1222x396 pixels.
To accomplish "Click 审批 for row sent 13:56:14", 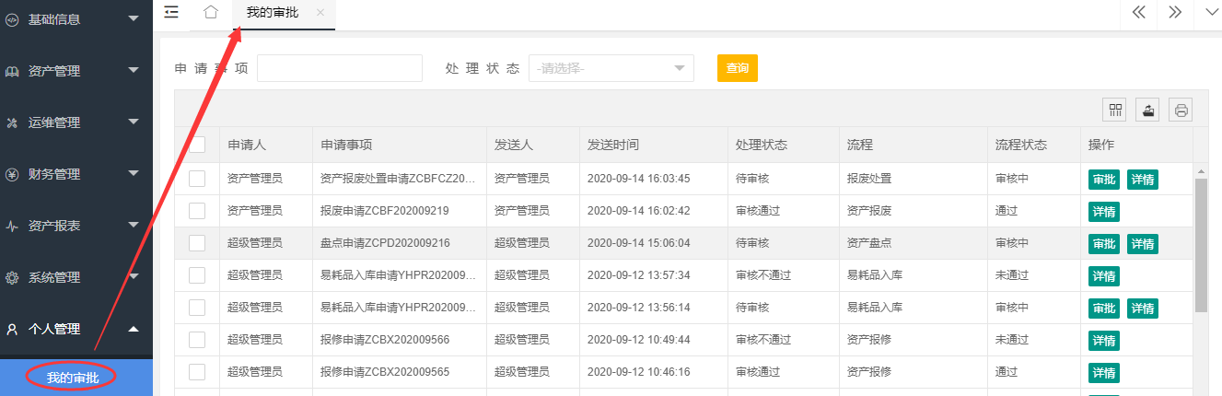I will click(x=1104, y=309).
